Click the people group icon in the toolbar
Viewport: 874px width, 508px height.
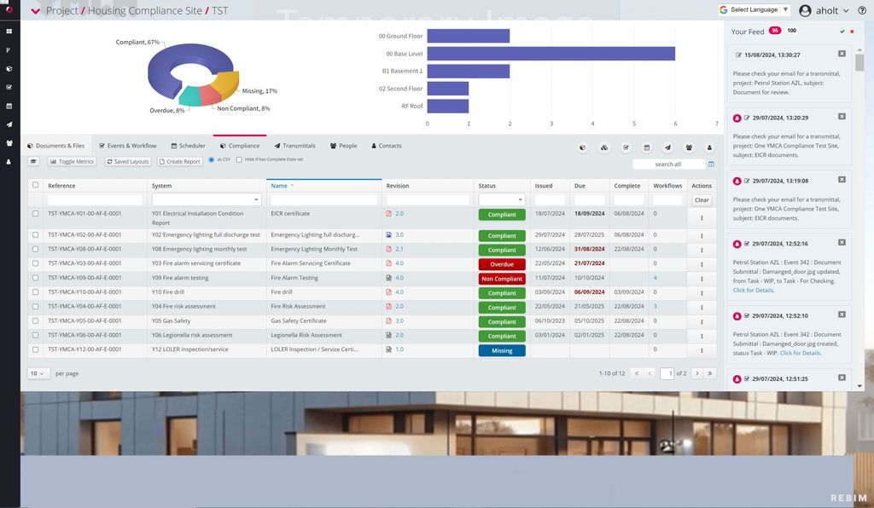(x=690, y=147)
